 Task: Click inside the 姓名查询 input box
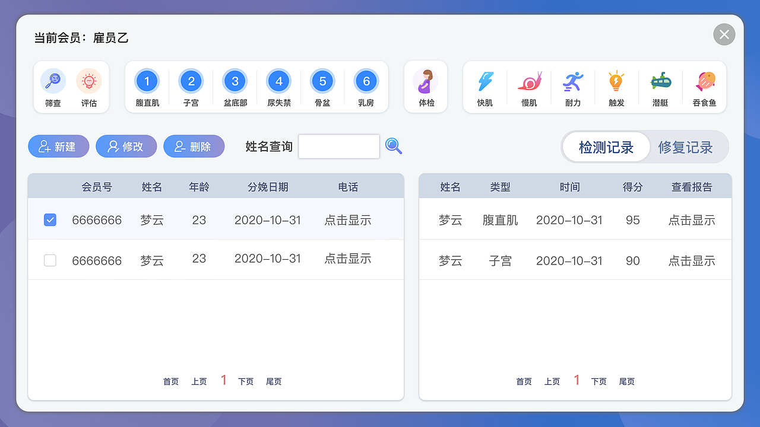point(338,146)
